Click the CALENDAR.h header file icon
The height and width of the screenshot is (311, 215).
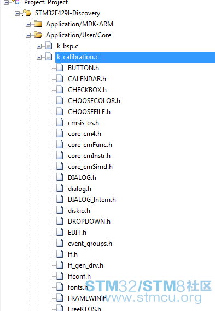click(x=60, y=78)
